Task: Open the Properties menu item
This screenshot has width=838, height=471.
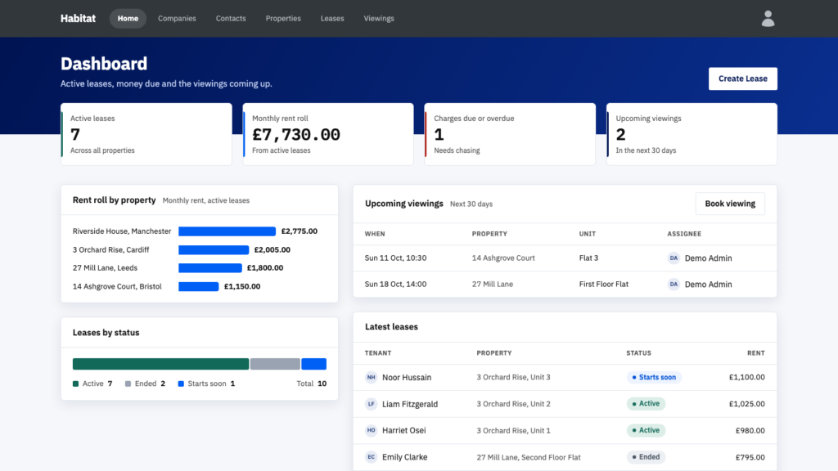Action: (x=283, y=18)
